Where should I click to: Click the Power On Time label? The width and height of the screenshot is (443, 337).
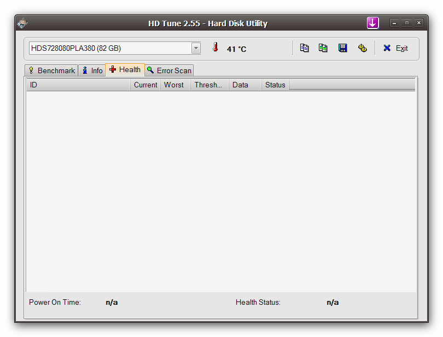(x=55, y=302)
